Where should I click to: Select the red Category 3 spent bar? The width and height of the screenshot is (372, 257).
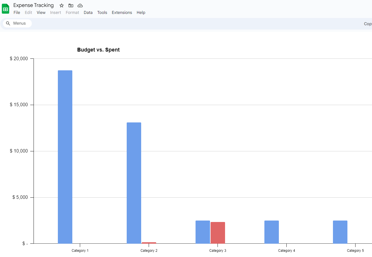(218, 233)
